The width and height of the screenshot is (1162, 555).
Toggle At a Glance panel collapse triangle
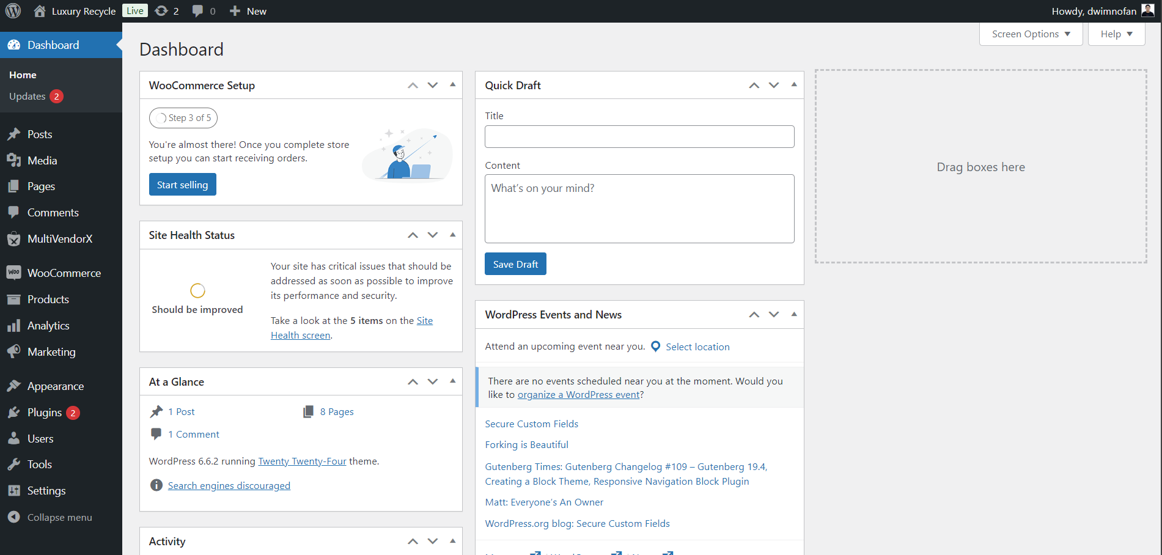click(453, 381)
